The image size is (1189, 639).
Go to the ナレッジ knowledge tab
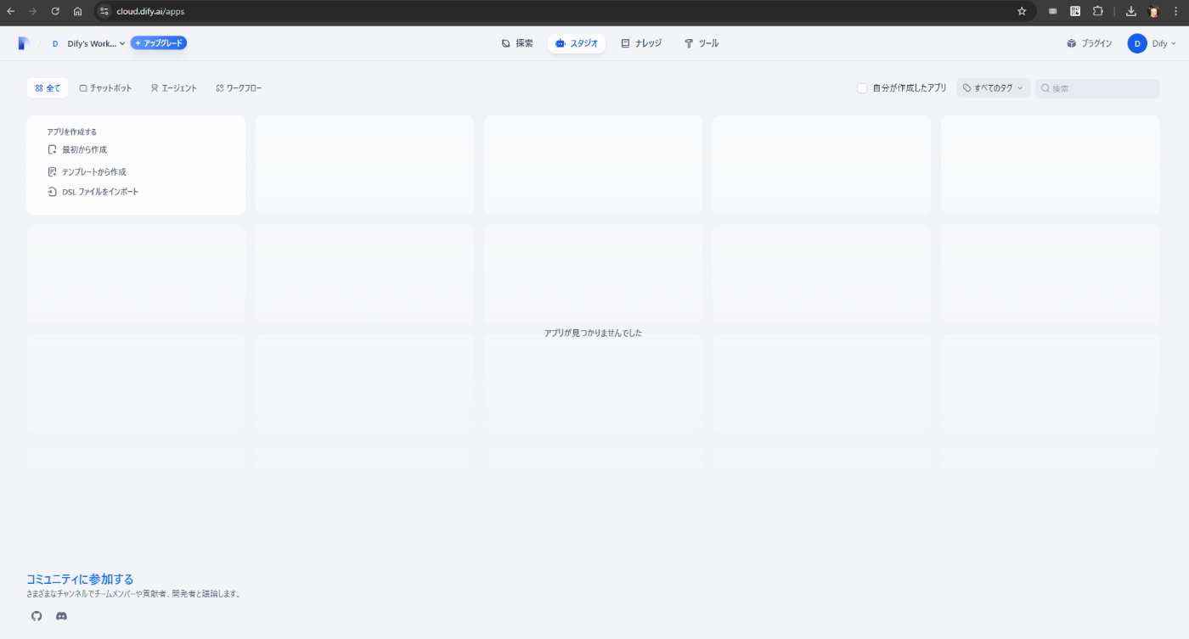point(641,43)
